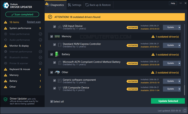The image size is (188, 114).
Task: Click the Scan completed status pill
Action: 22,14
